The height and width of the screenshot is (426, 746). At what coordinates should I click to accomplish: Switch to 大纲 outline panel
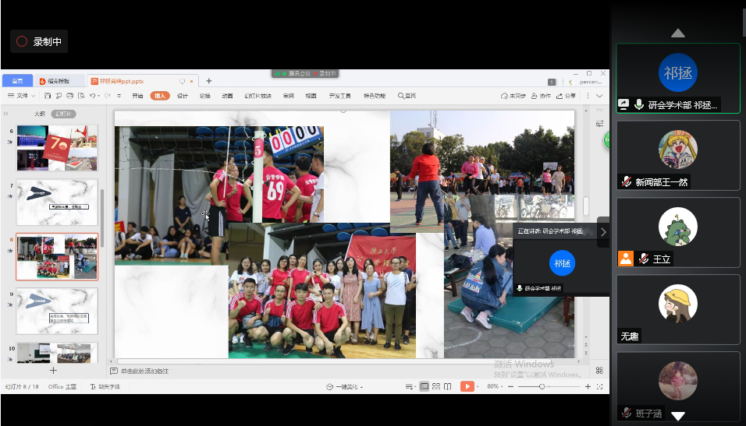point(39,114)
